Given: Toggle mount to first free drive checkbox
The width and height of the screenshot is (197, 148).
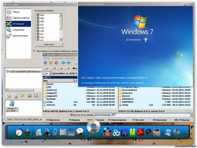Looking at the screenshot, I should coord(34,51).
